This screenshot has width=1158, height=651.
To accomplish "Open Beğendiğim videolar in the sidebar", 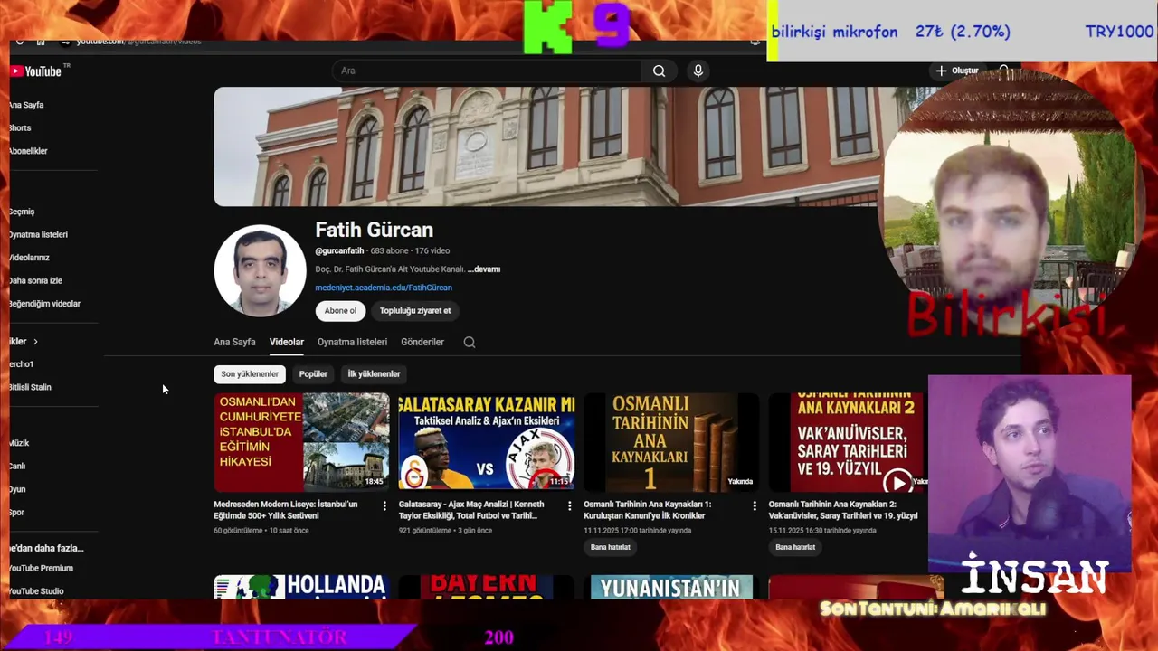I will coord(45,304).
